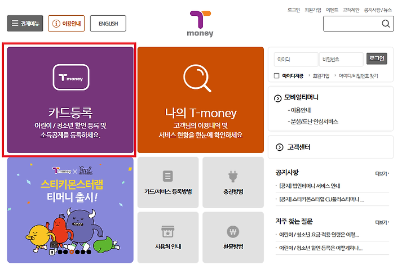This screenshot has width=406, height=274.
Task: Click the T-money logo at top center
Action: click(x=200, y=24)
